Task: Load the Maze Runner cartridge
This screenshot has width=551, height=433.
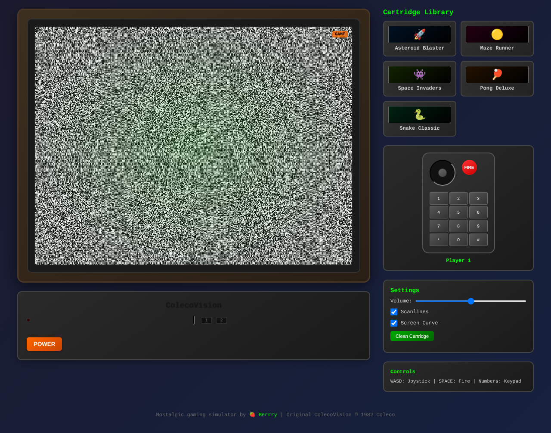Action: [497, 38]
